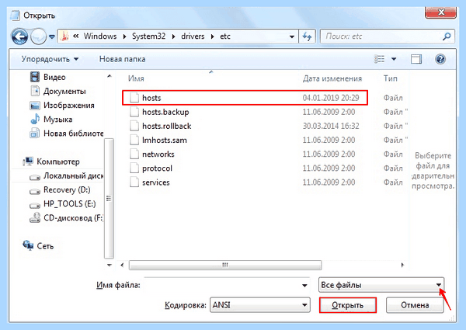Select the services file
This screenshot has width=466, height=330.
click(150, 182)
